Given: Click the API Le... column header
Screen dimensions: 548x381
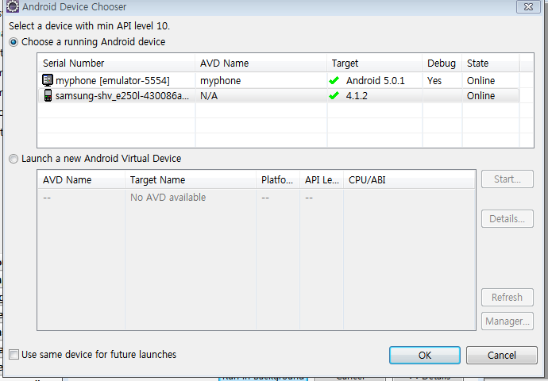Looking at the screenshot, I should click(322, 180).
